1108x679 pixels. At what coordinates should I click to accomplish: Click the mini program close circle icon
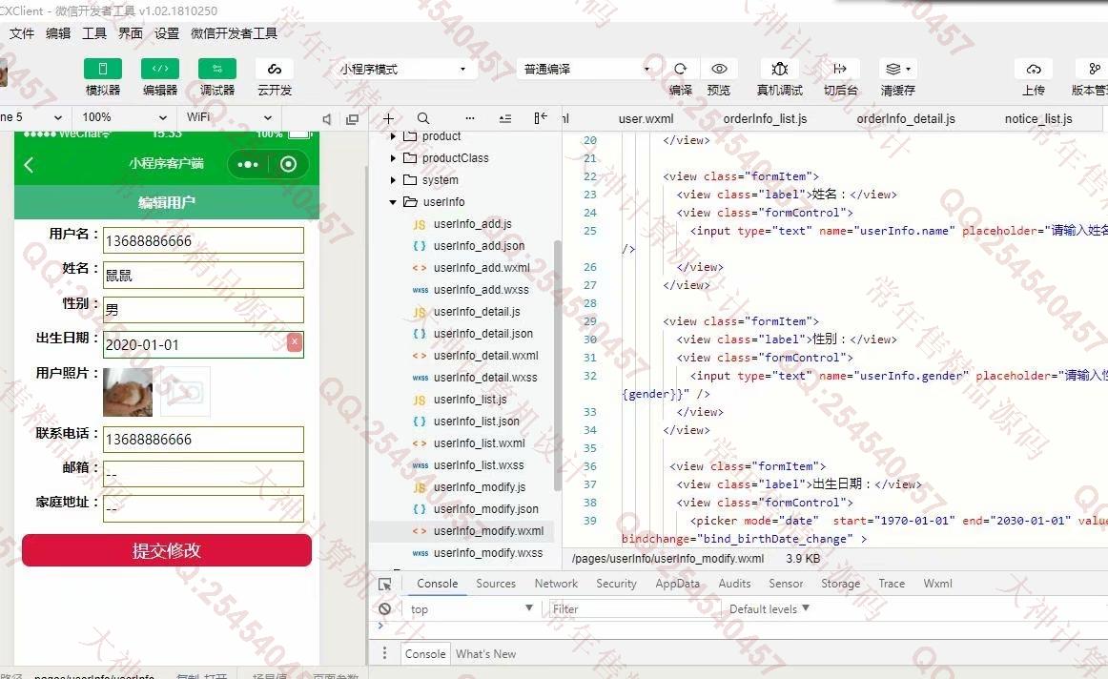(288, 165)
